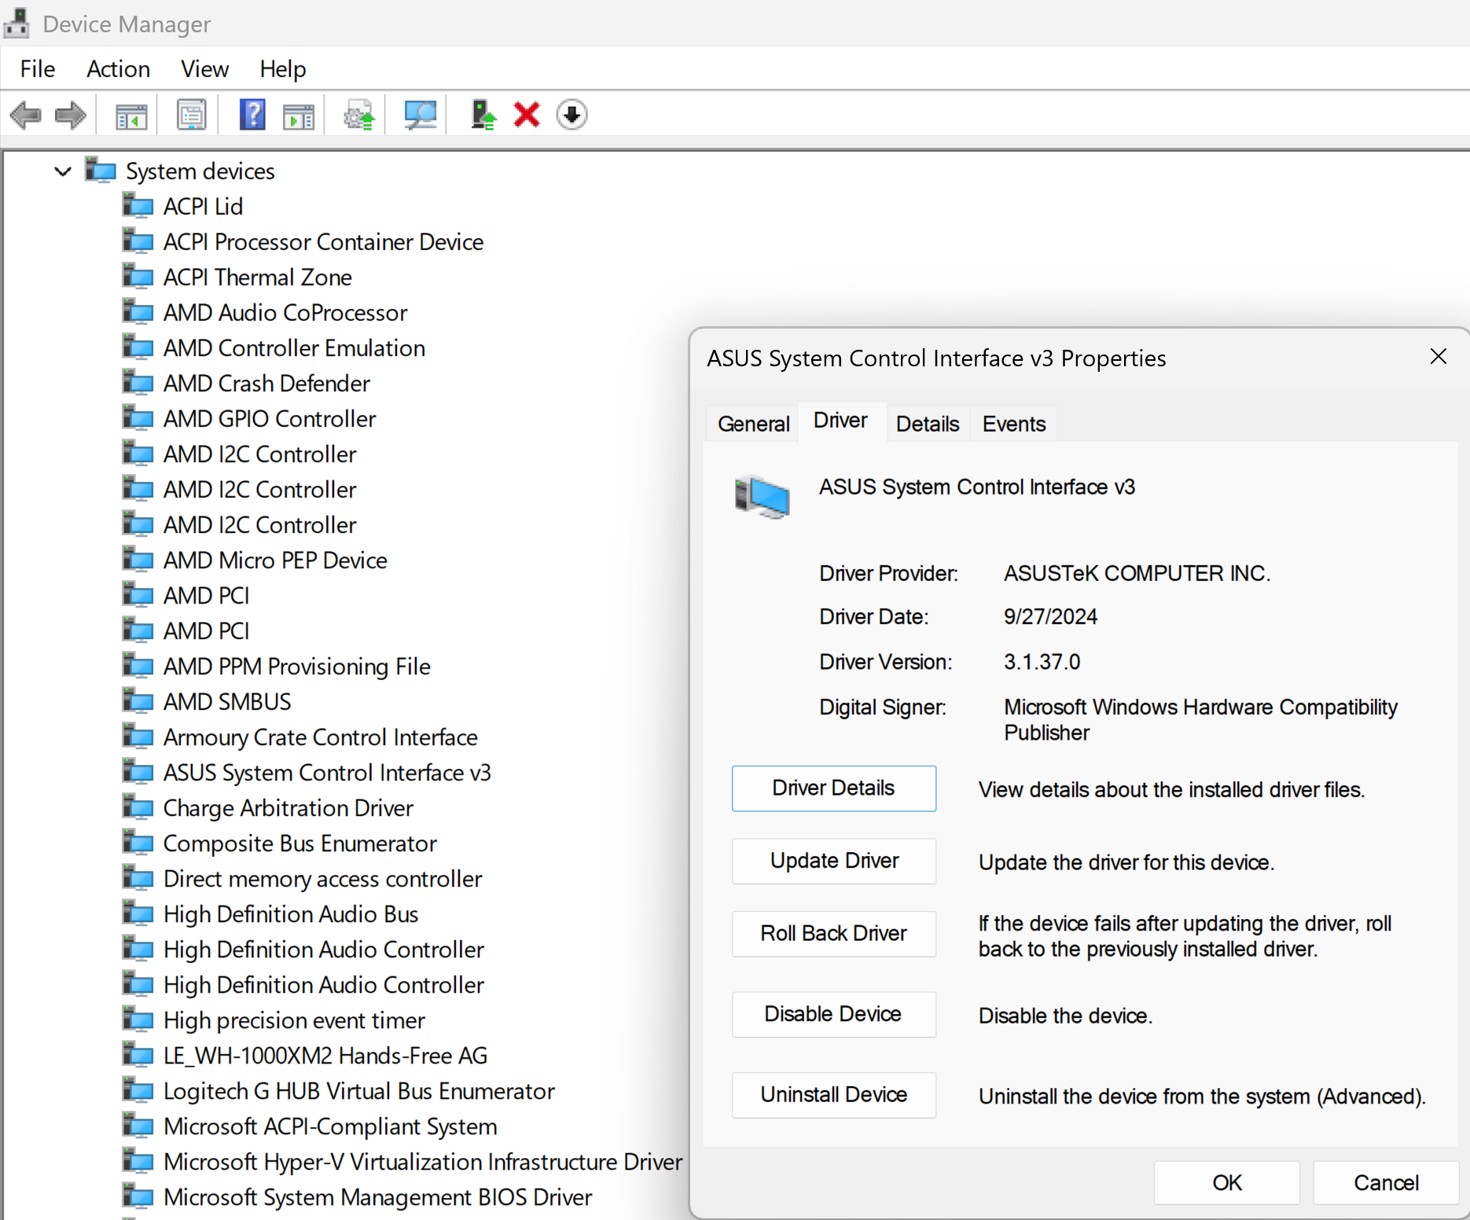
Task: Collapse the System devices tree node
Action: coord(63,171)
